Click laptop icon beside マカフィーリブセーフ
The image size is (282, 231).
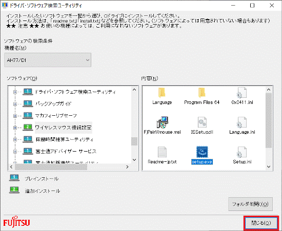tap(28, 116)
